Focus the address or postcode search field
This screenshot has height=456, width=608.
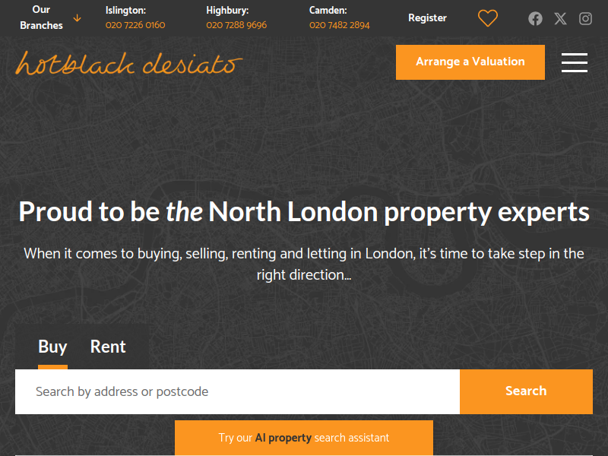click(237, 391)
